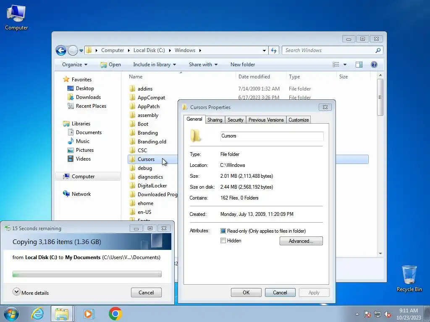Go back with the Explorer back arrow
The image size is (430, 322).
pos(61,50)
